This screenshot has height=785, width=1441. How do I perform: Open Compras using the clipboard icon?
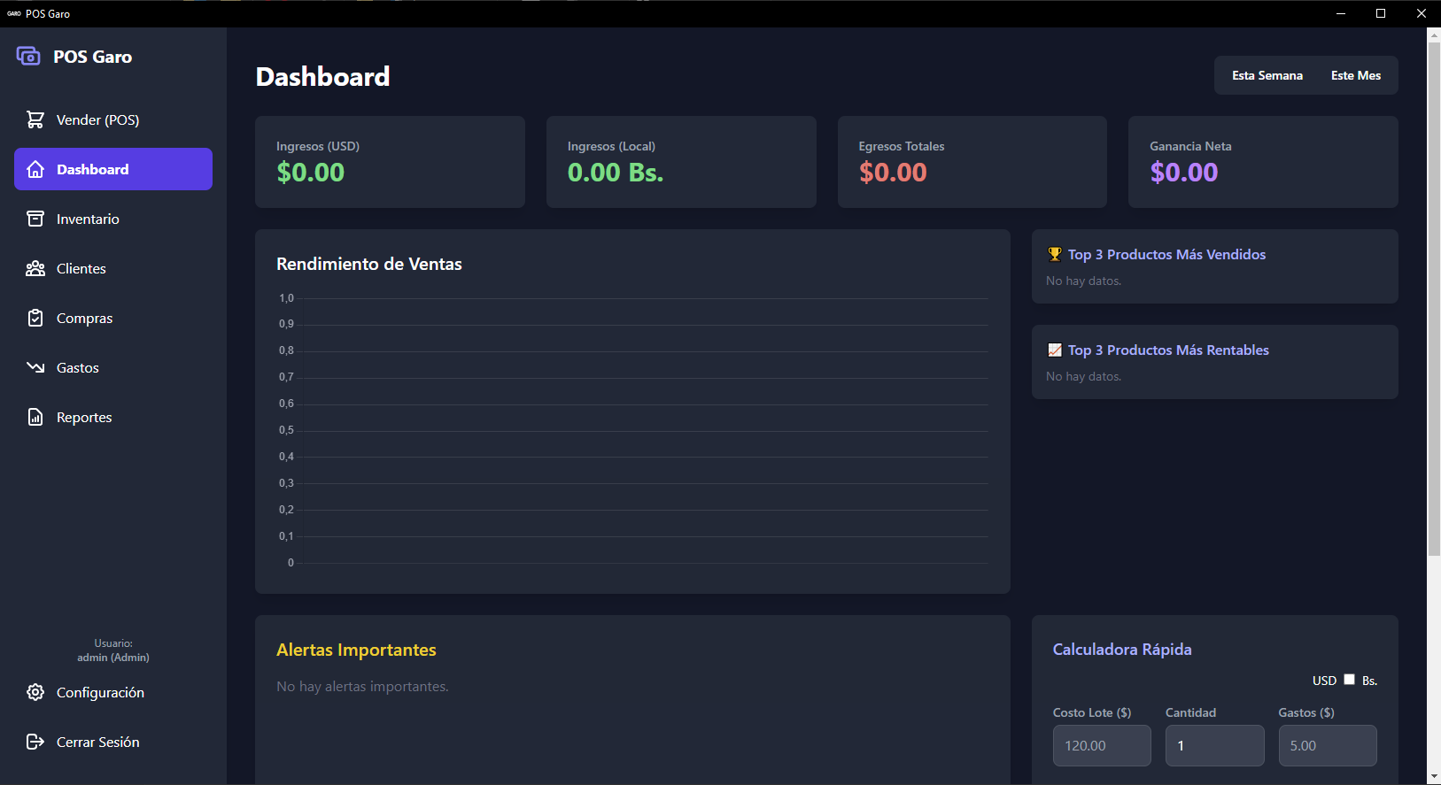35,318
